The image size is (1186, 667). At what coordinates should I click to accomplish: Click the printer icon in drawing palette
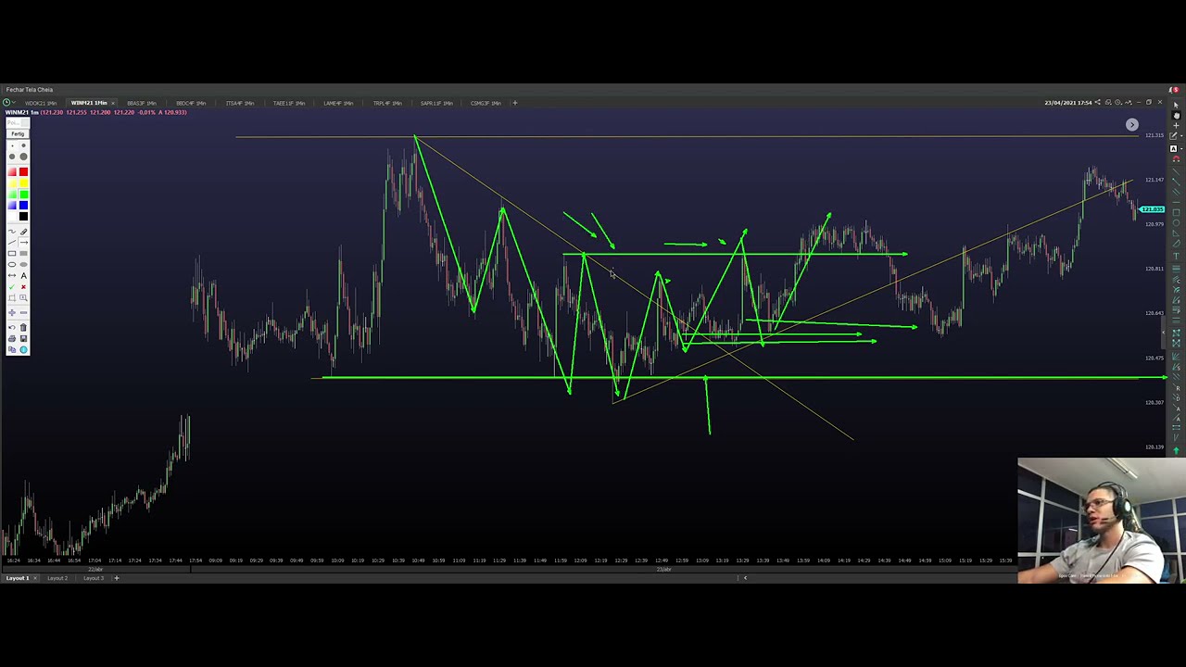12,338
